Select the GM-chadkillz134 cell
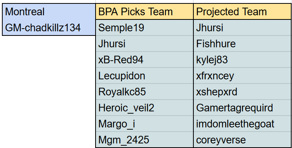This screenshot has width=292, height=148. pyautogui.click(x=49, y=27)
